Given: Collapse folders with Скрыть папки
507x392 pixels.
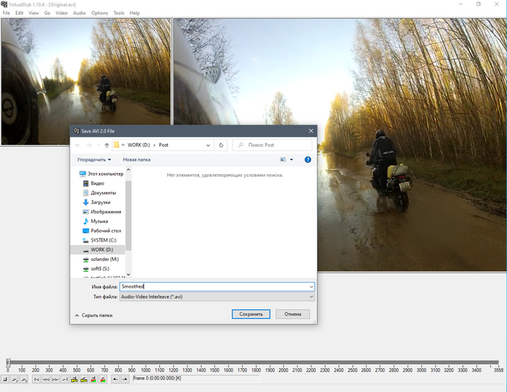Looking at the screenshot, I should 94,315.
